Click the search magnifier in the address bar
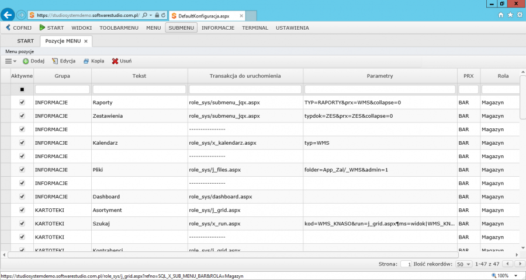The width and height of the screenshot is (526, 280). click(144, 15)
